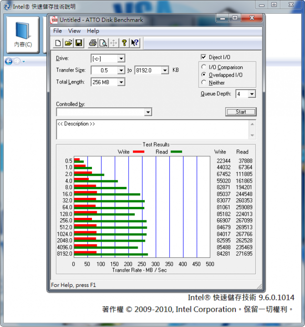Open the Help menu

click(x=93, y=31)
